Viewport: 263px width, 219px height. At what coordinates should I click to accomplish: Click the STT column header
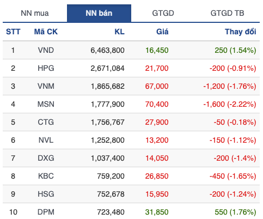pyautogui.click(x=13, y=32)
